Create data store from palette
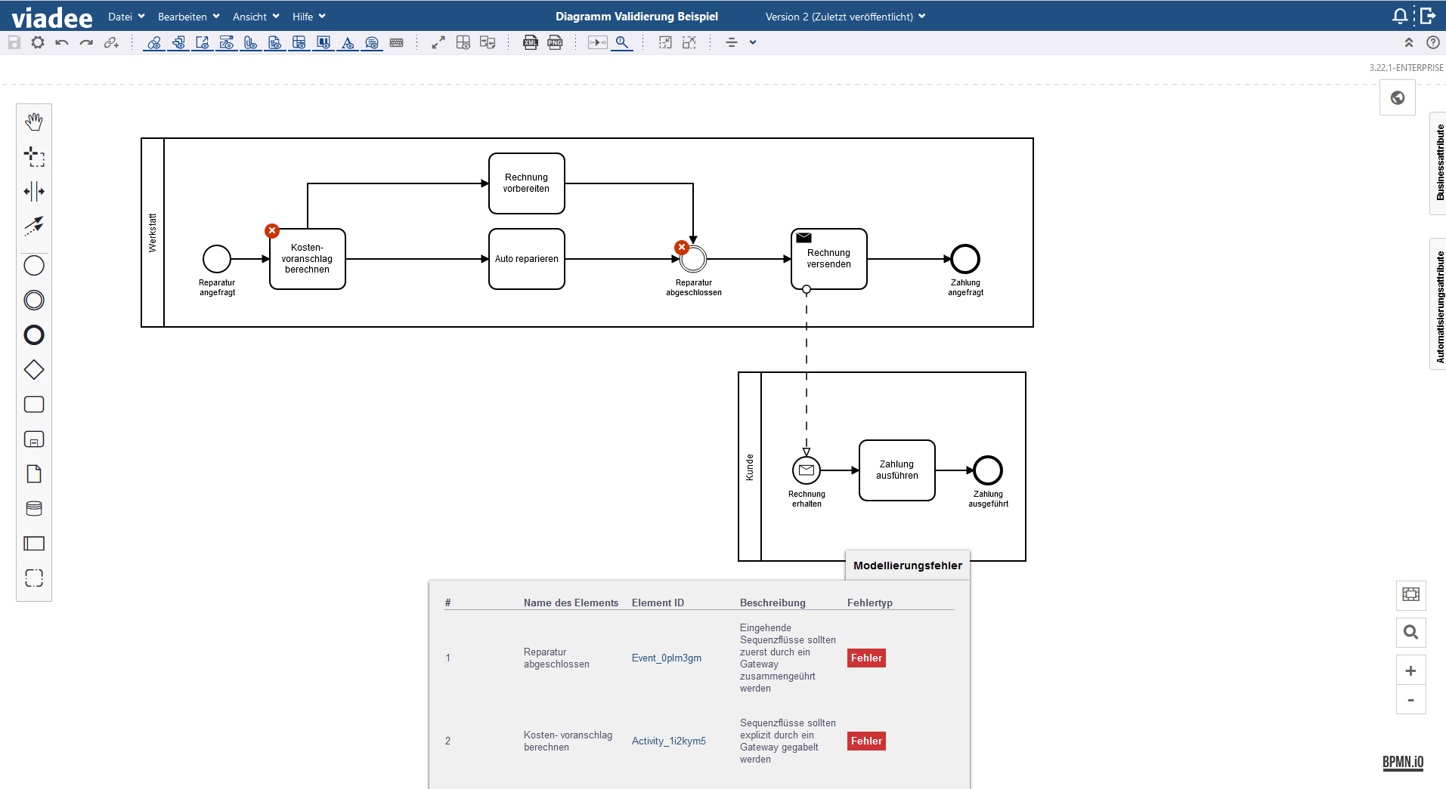 (x=34, y=509)
